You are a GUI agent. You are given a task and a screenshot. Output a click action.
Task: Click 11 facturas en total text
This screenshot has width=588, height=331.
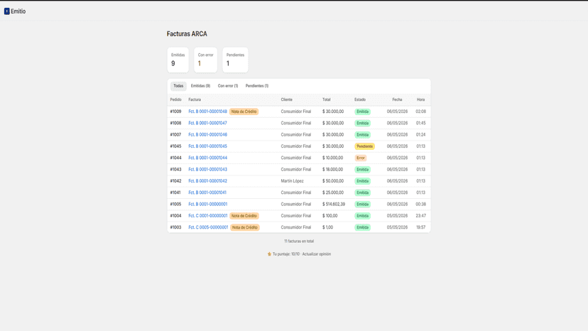click(x=299, y=242)
